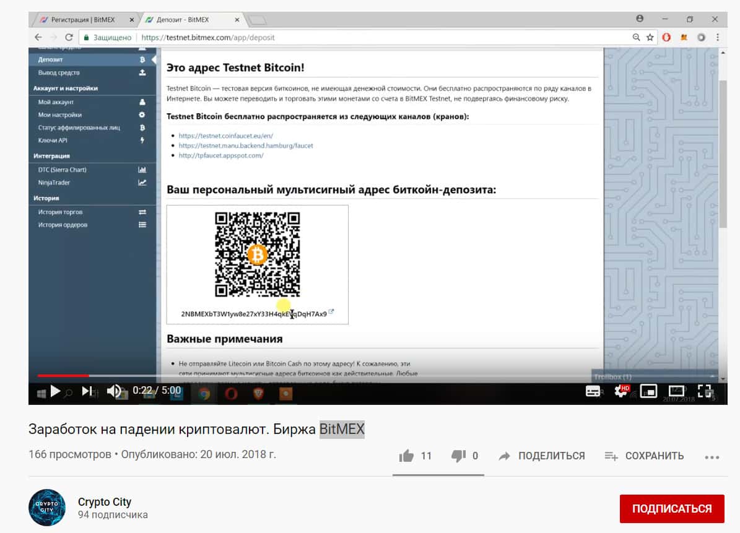This screenshot has height=533, width=740.
Task: Reload the page with refresh icon
Action: tap(69, 37)
